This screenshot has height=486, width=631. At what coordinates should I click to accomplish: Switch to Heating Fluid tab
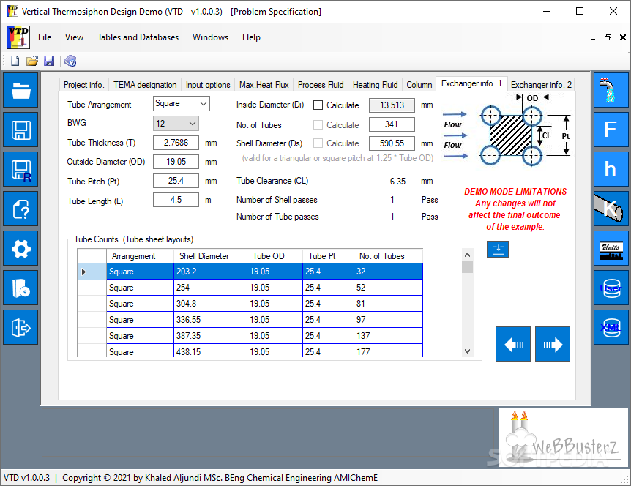click(375, 85)
